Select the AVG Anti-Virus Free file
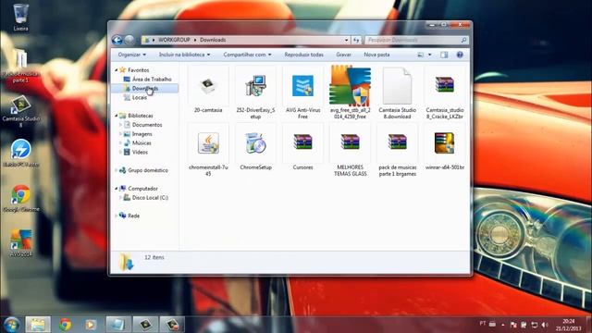This screenshot has height=333, width=592. [302, 86]
